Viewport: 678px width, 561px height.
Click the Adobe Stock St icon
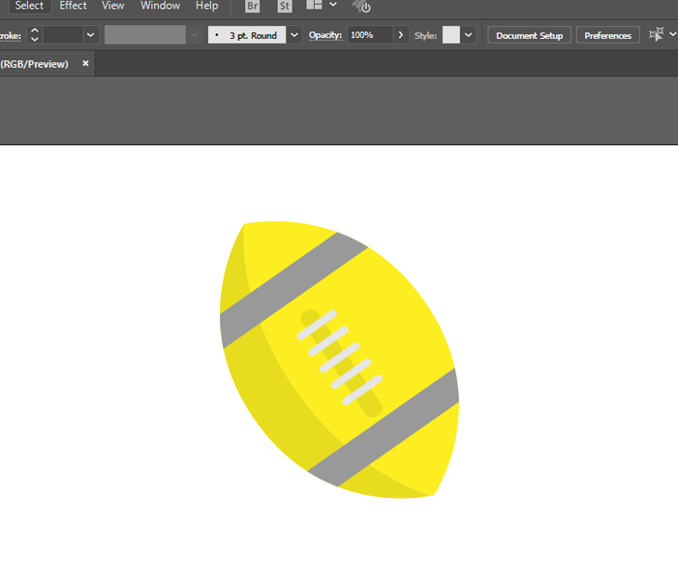(284, 6)
